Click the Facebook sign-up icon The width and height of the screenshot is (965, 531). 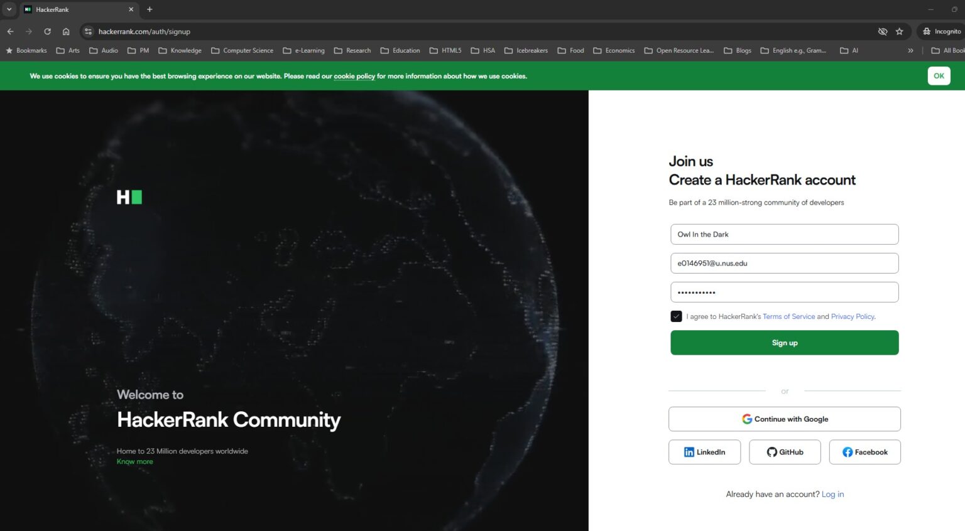pyautogui.click(x=848, y=452)
